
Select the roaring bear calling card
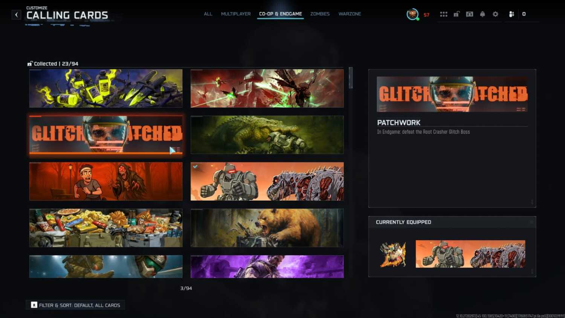click(x=267, y=228)
